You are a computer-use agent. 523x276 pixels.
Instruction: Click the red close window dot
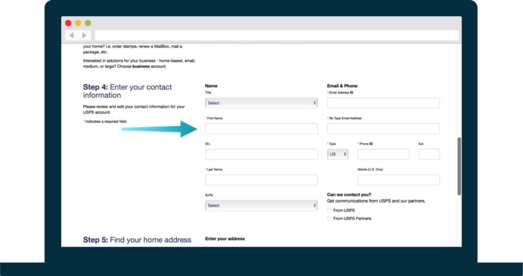coord(69,23)
